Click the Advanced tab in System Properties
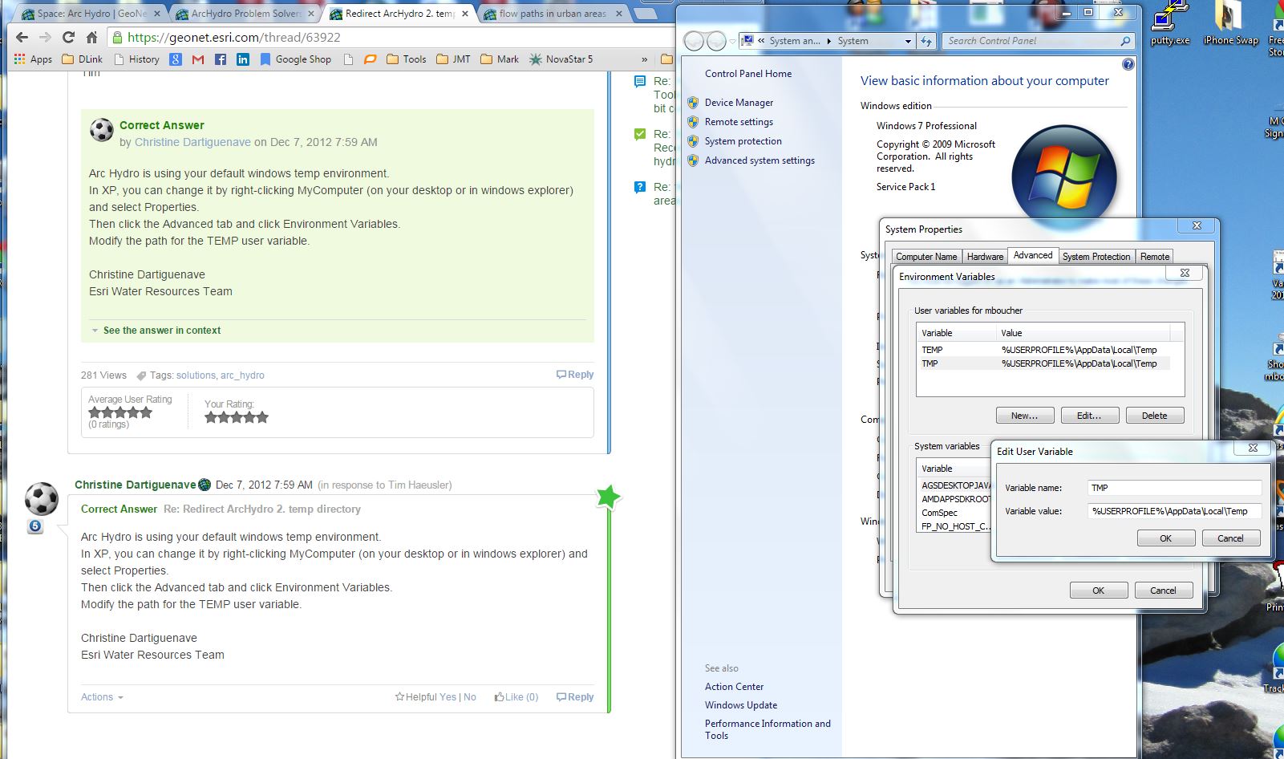 (1033, 255)
